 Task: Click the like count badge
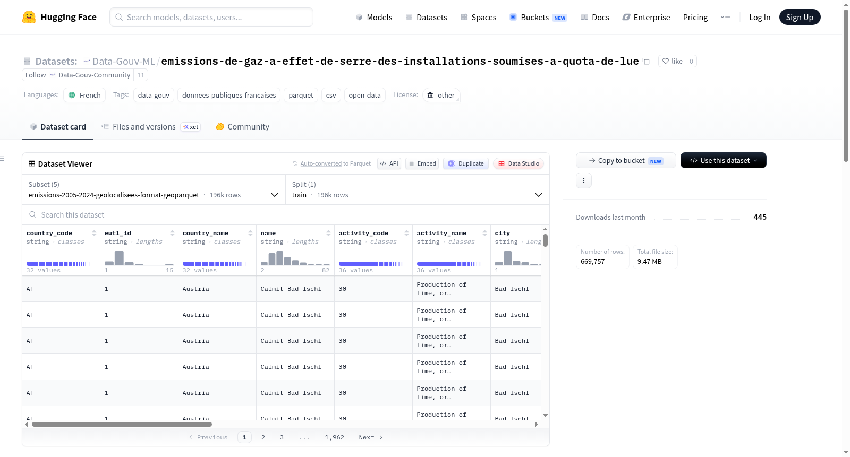click(x=691, y=61)
